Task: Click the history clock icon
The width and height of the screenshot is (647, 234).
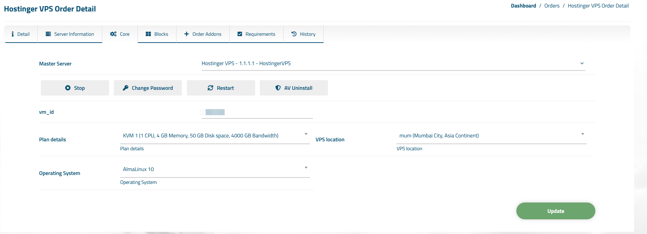Action: coord(294,34)
